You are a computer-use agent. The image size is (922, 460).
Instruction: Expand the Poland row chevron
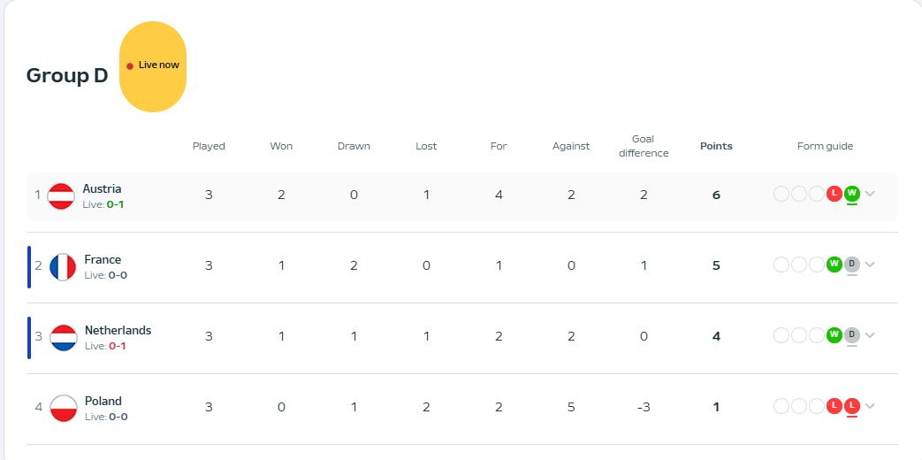[x=871, y=406]
